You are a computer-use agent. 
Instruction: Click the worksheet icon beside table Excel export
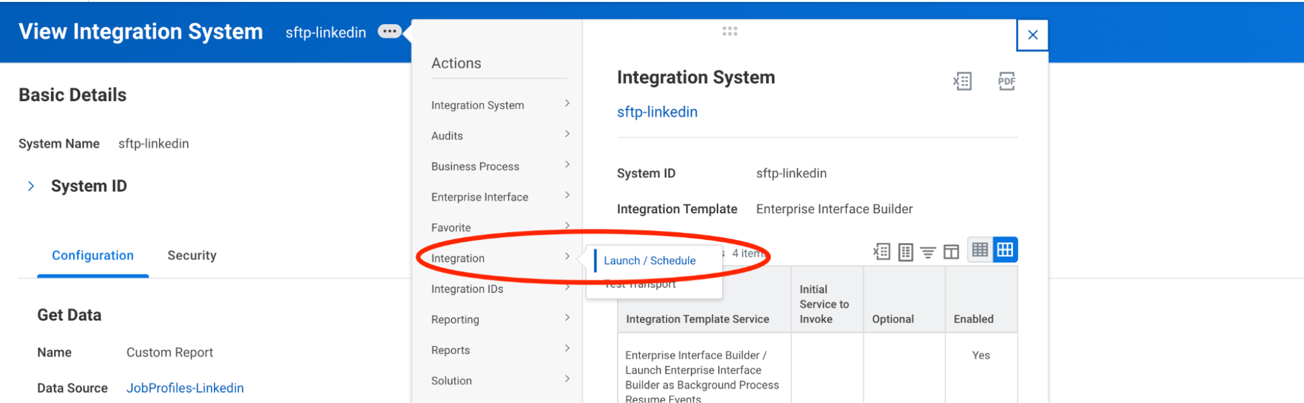click(905, 252)
